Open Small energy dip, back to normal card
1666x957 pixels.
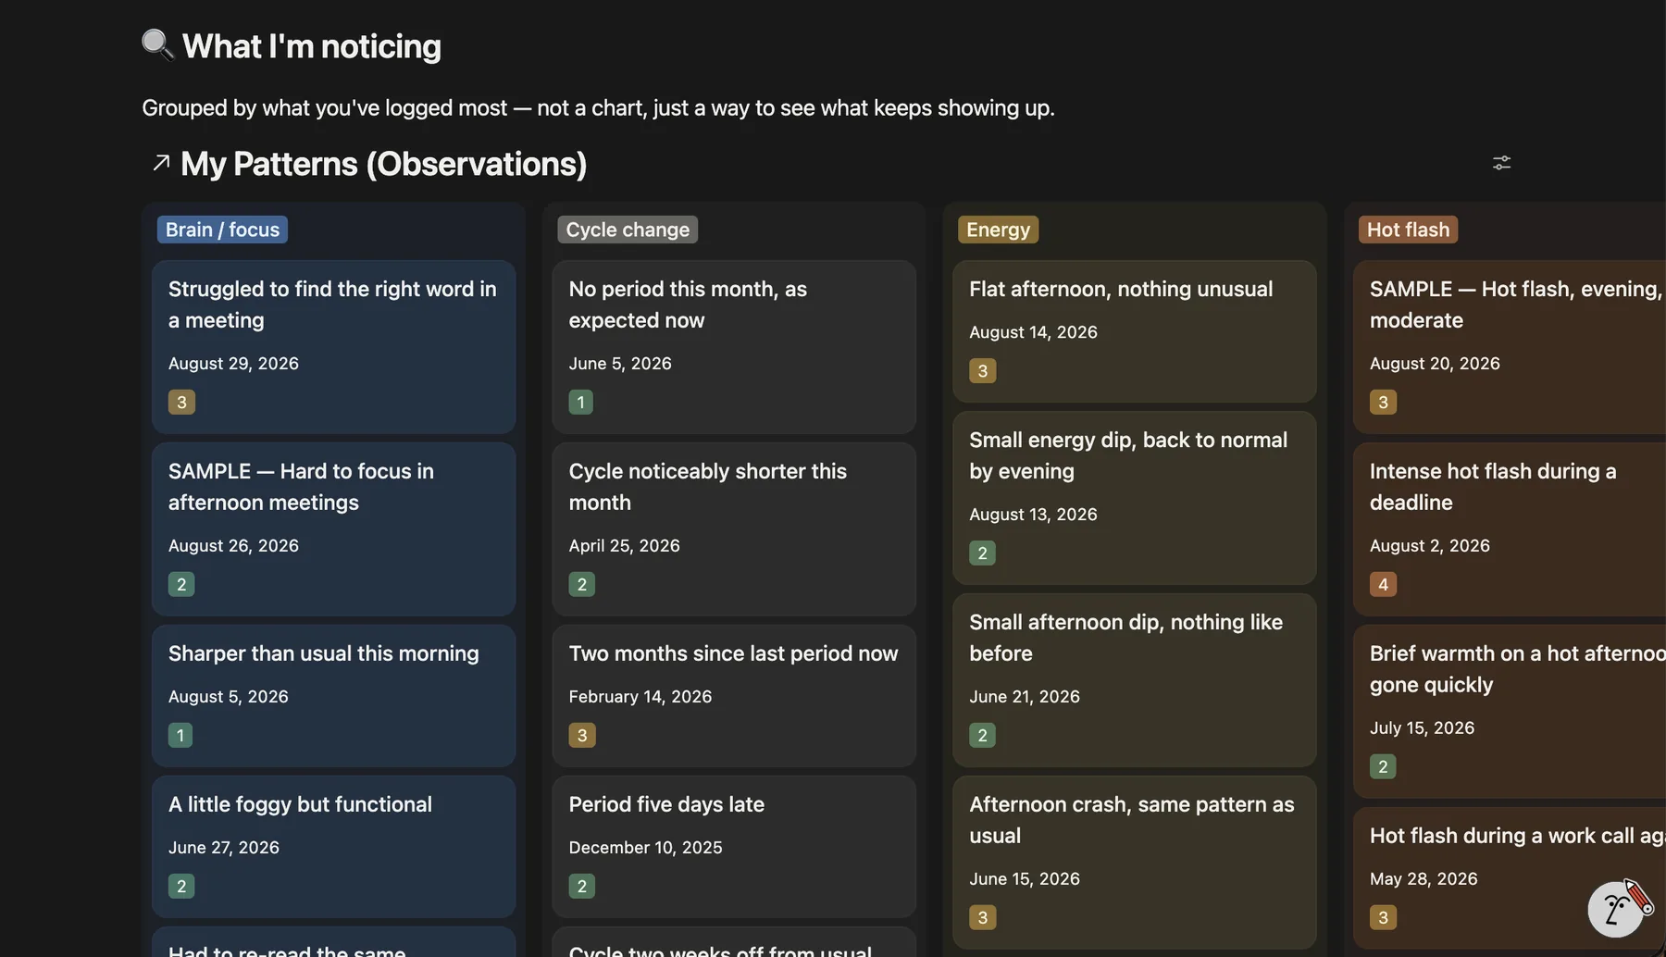(x=1135, y=498)
